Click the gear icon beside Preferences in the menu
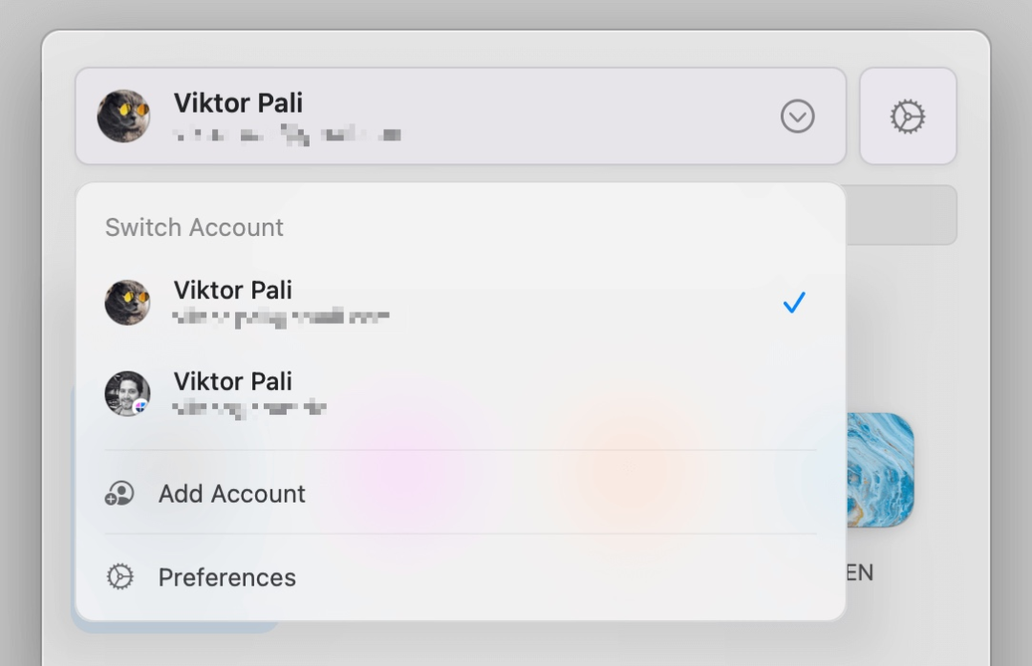 [119, 577]
